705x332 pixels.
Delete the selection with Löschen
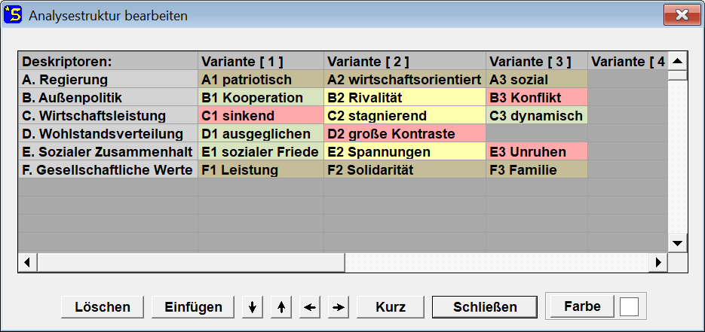click(103, 307)
